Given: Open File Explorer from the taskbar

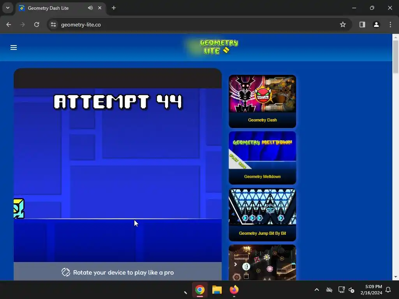Looking at the screenshot, I should tap(217, 290).
